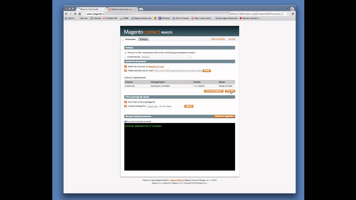Open the Clients bookmark folder

[x=70, y=18]
